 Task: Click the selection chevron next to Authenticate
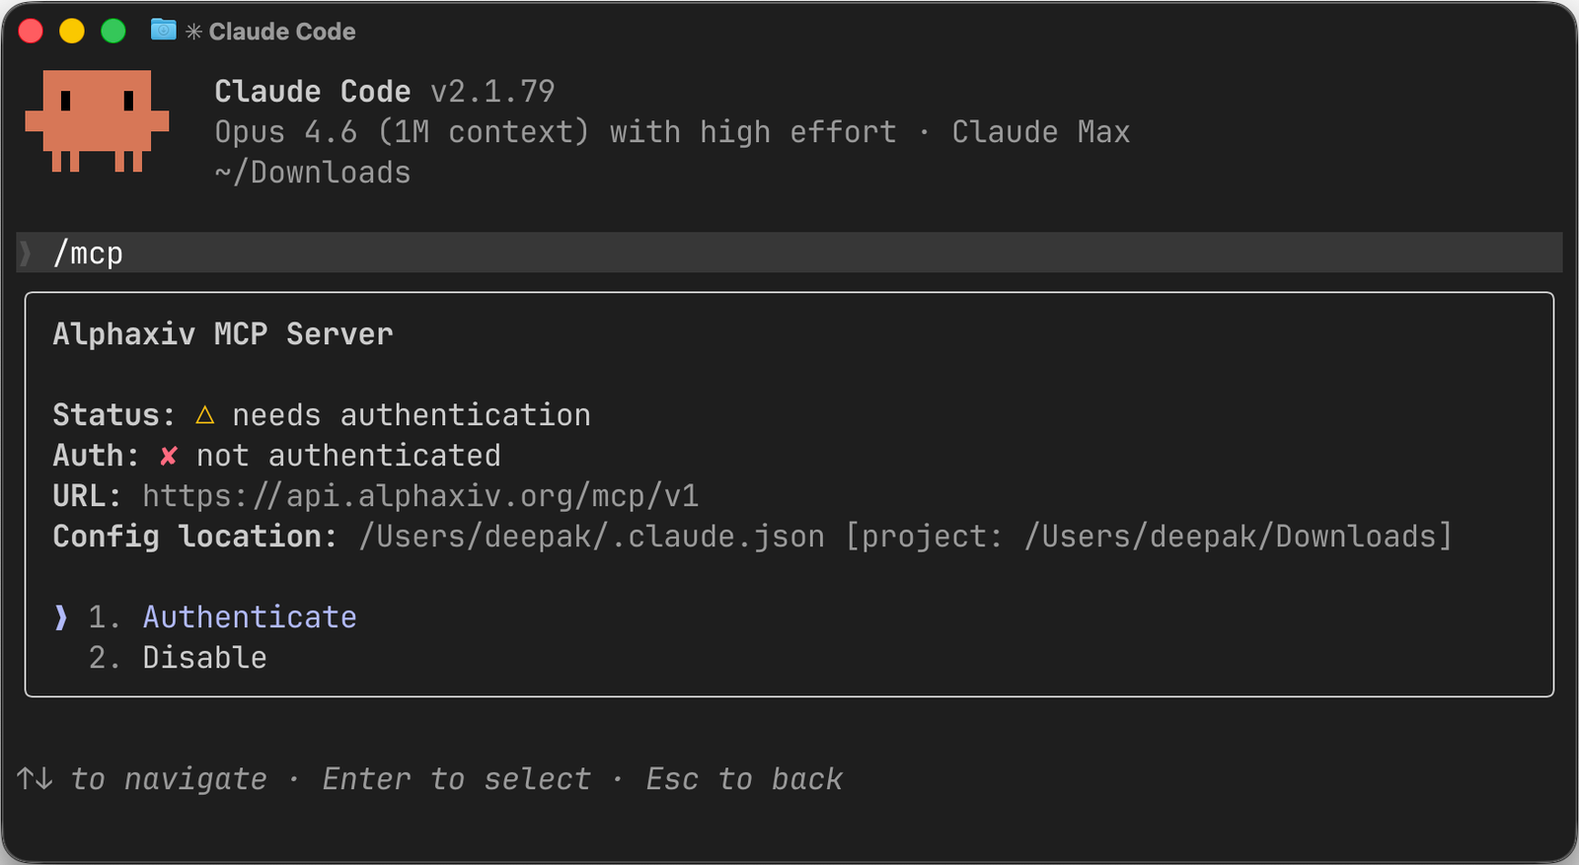[60, 617]
